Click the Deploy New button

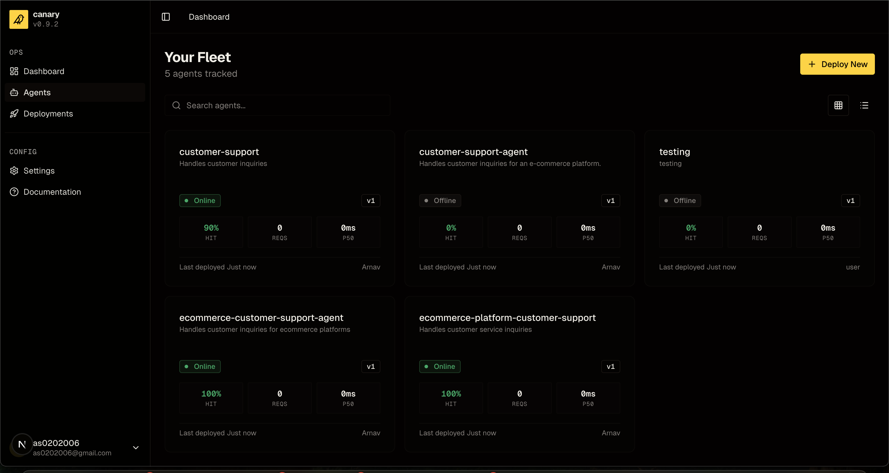(837, 64)
